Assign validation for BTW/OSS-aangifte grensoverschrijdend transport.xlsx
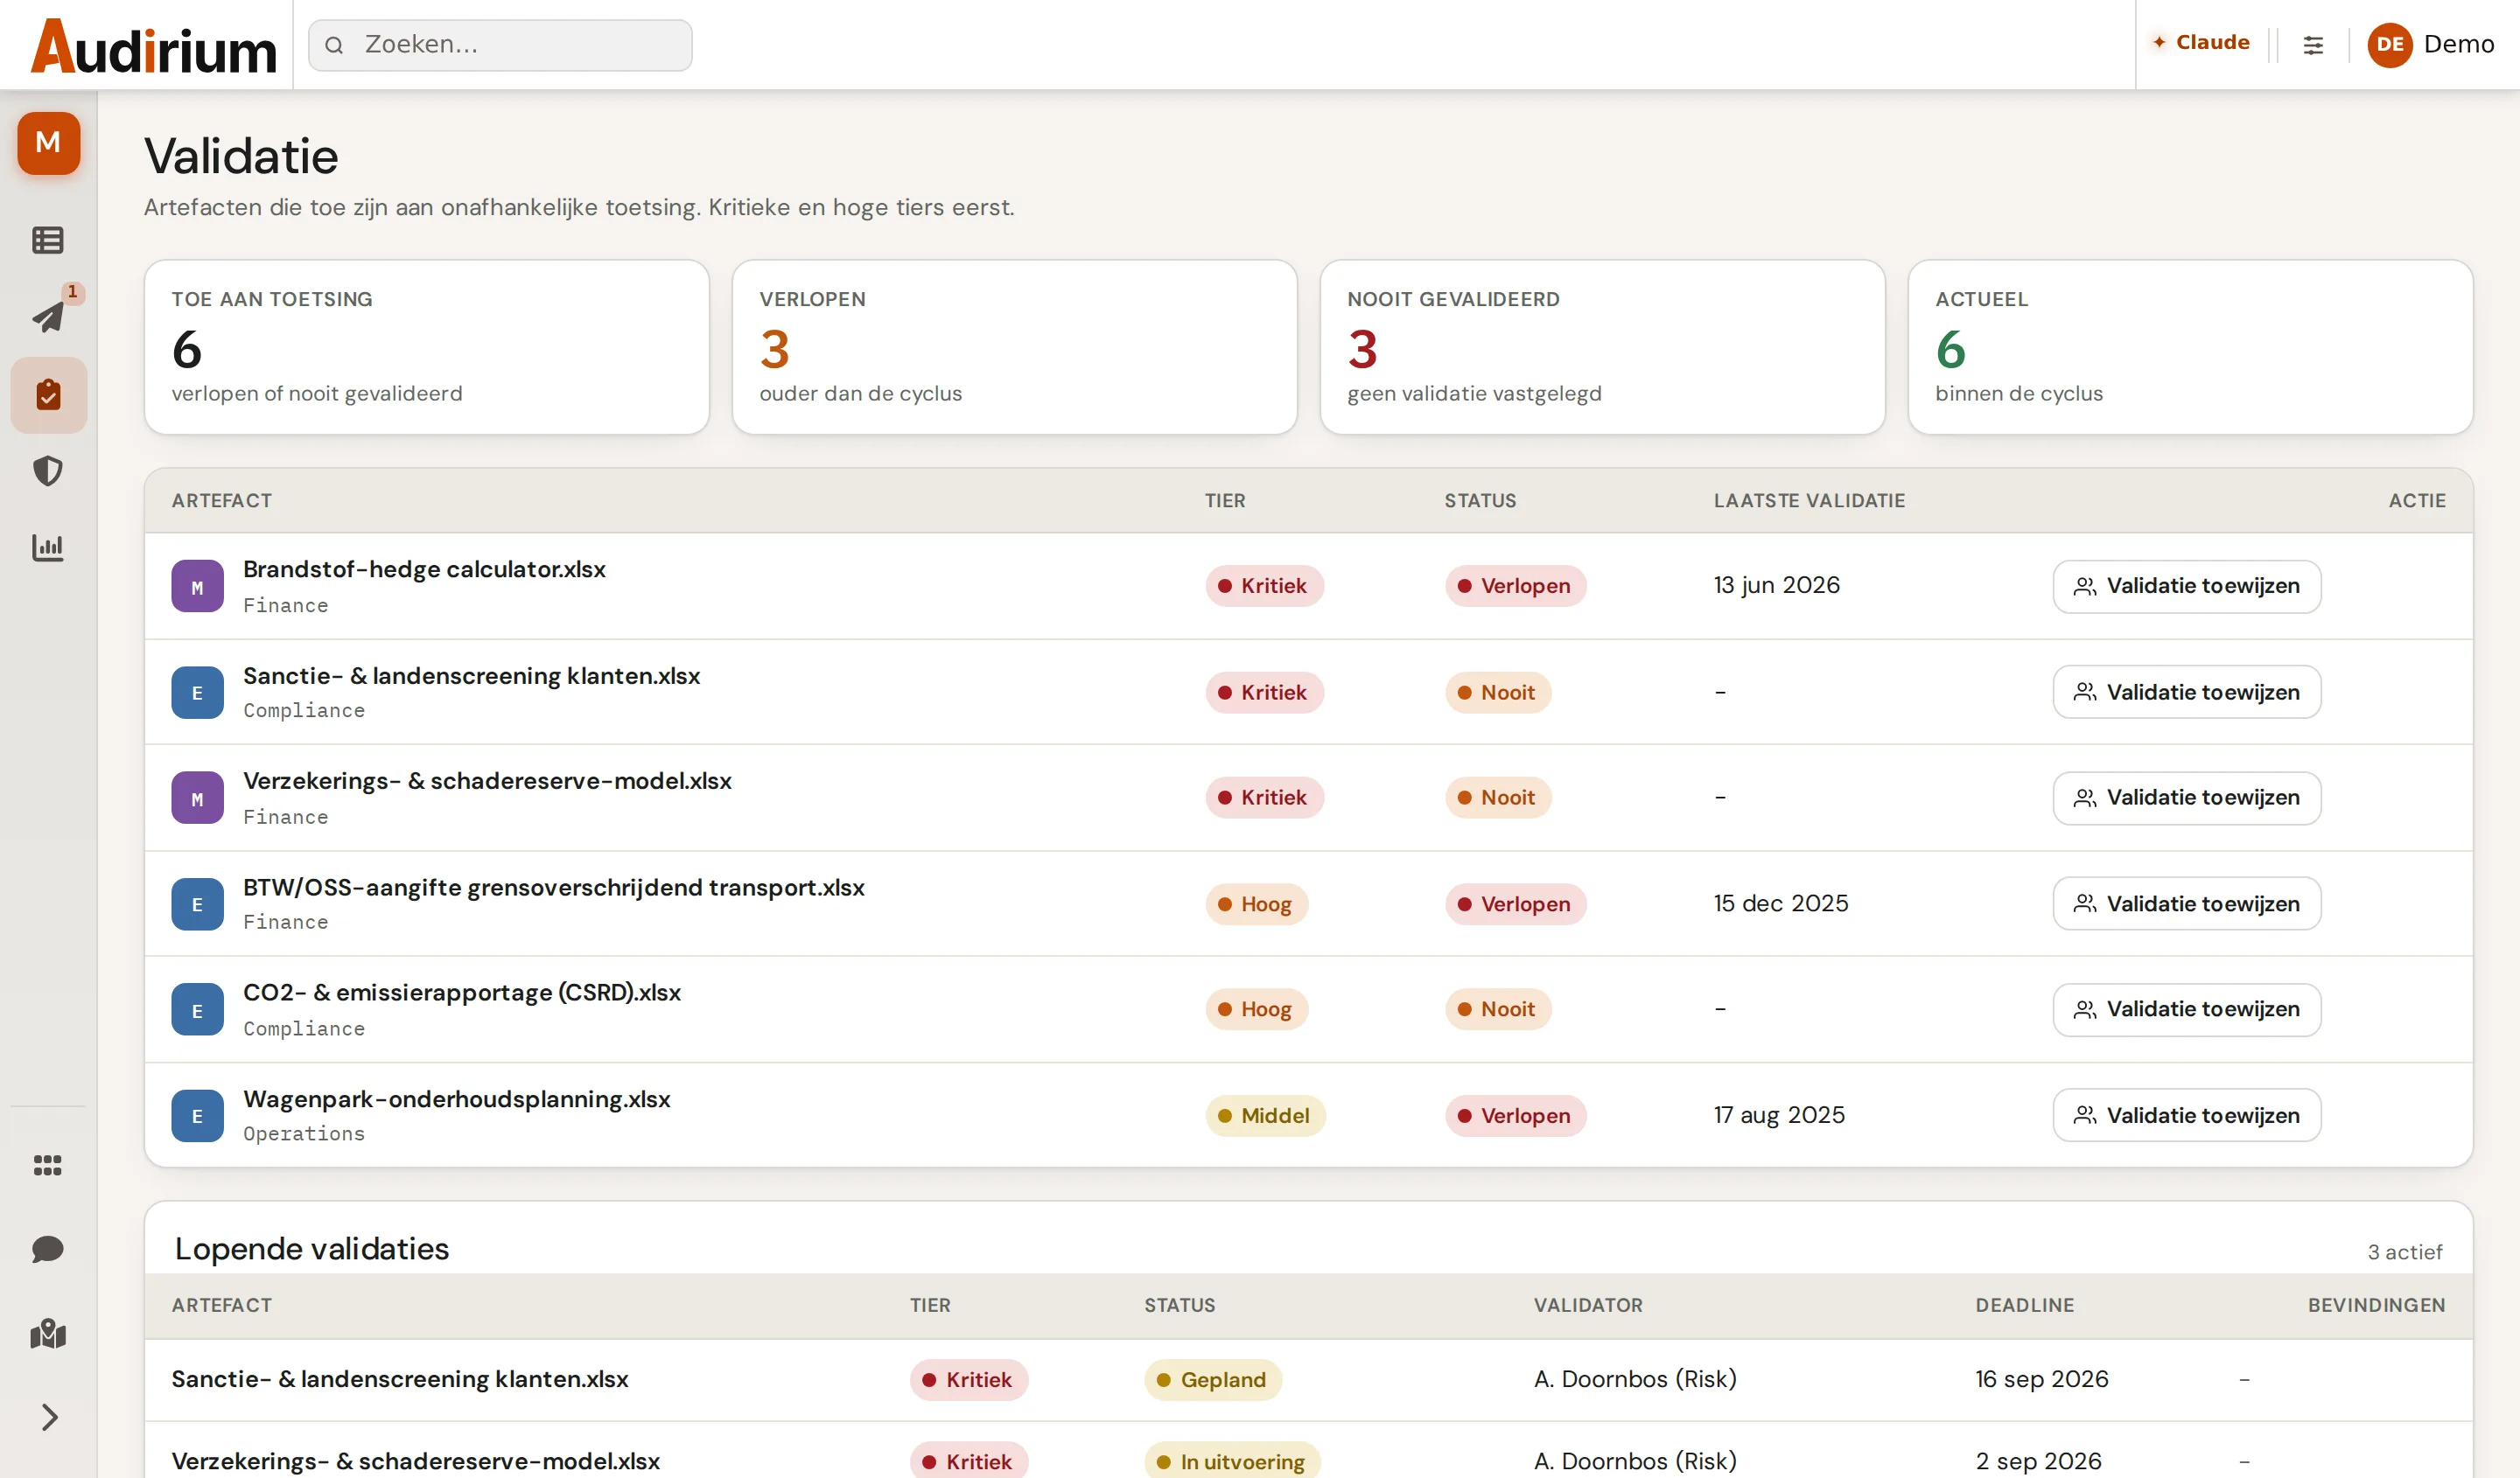The height and width of the screenshot is (1478, 2520). point(2186,903)
